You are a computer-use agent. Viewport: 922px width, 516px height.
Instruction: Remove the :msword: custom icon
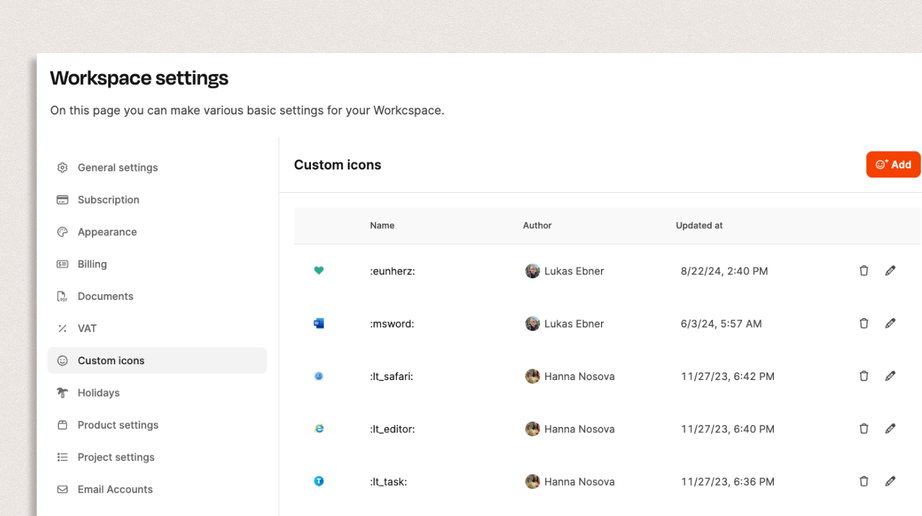[864, 323]
